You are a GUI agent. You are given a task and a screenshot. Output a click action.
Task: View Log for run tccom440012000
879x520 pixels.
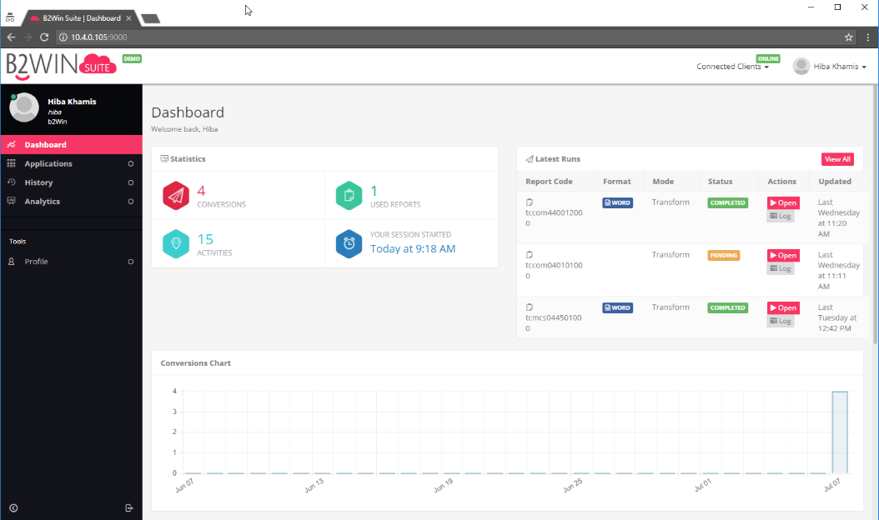point(781,216)
